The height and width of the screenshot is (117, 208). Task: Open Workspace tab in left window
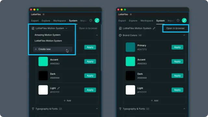59,20
